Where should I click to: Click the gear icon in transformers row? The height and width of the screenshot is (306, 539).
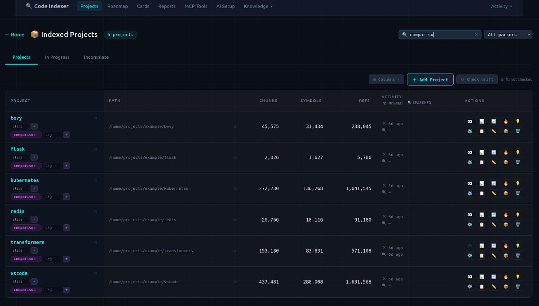click(x=470, y=255)
